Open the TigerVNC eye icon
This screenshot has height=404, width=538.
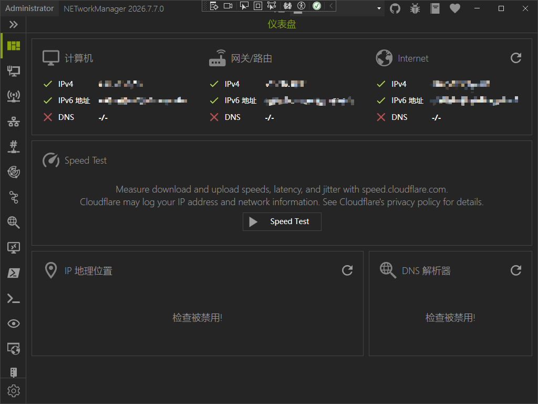click(x=13, y=324)
